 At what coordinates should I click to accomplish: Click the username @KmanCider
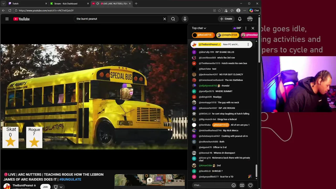coord(206,166)
